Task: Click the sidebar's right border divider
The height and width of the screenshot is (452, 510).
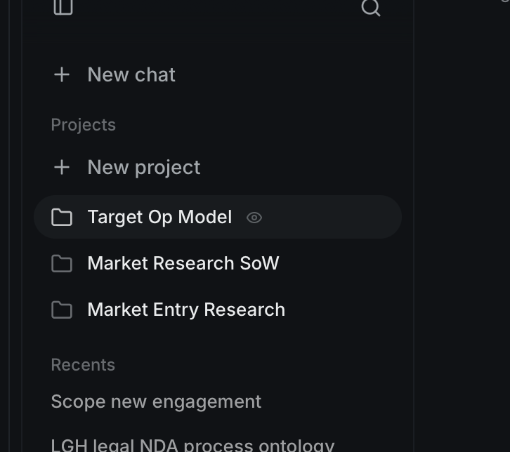Action: [413, 226]
